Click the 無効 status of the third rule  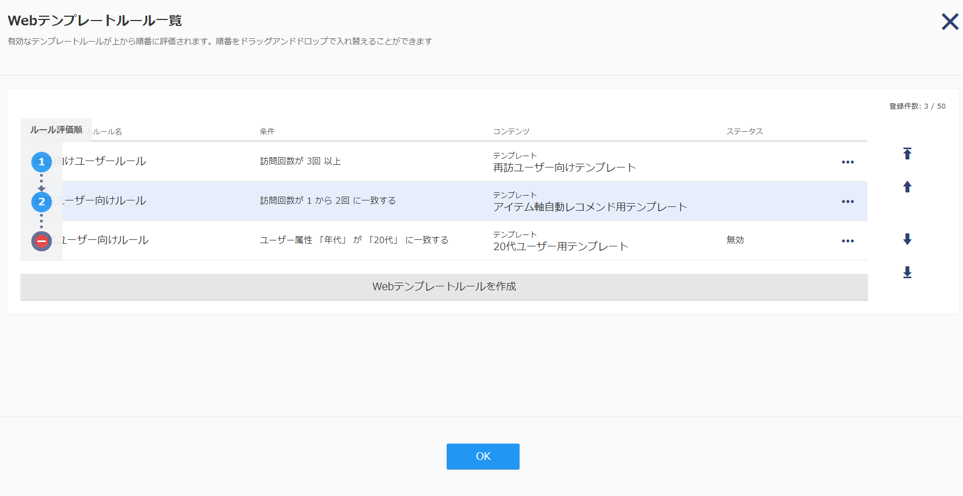point(735,240)
